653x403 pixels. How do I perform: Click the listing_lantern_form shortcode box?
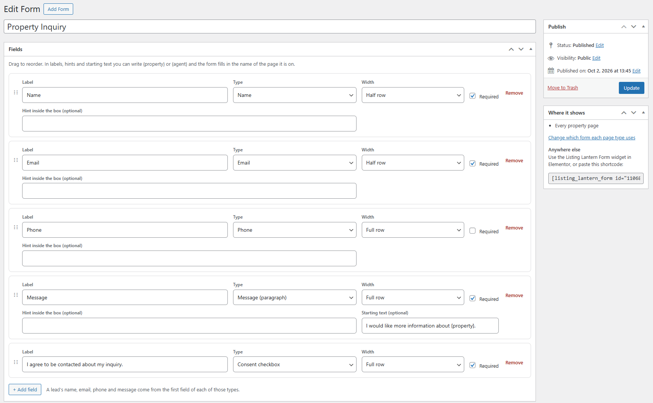596,178
